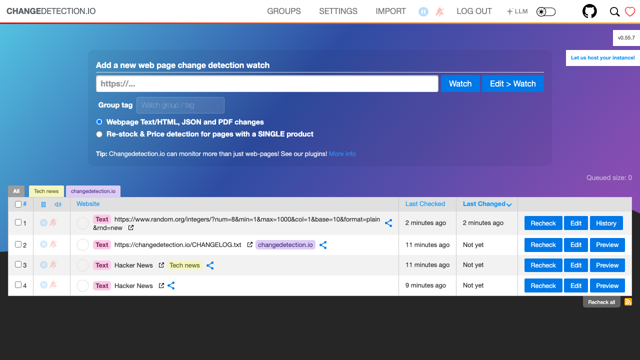Open the GROUPS menu
Screen dimensions: 640x360
284,11
